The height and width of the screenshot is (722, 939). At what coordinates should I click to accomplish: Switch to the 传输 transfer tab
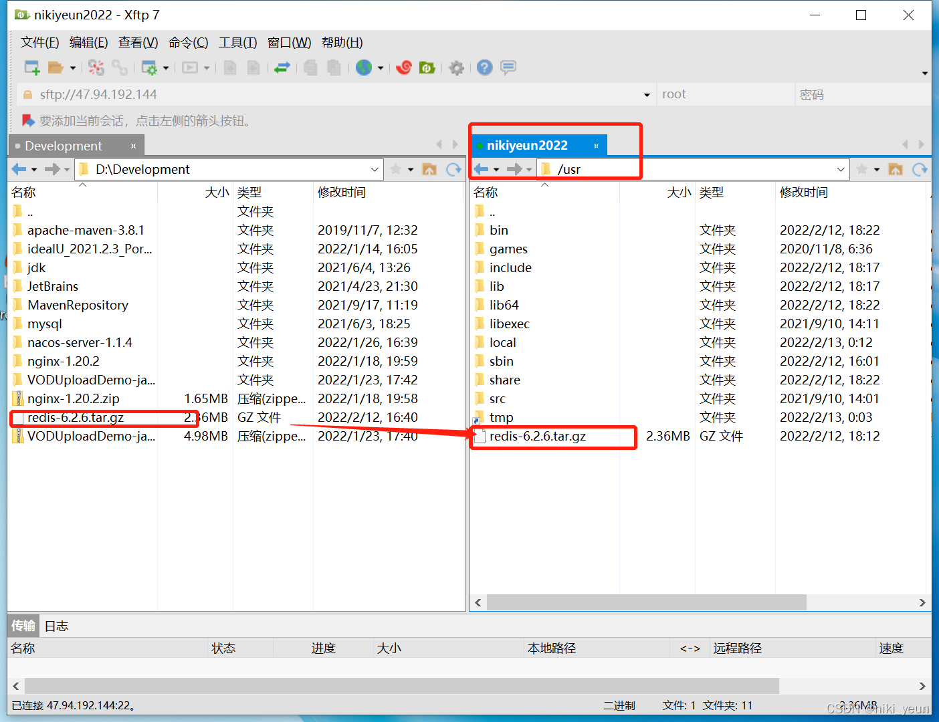click(x=23, y=626)
